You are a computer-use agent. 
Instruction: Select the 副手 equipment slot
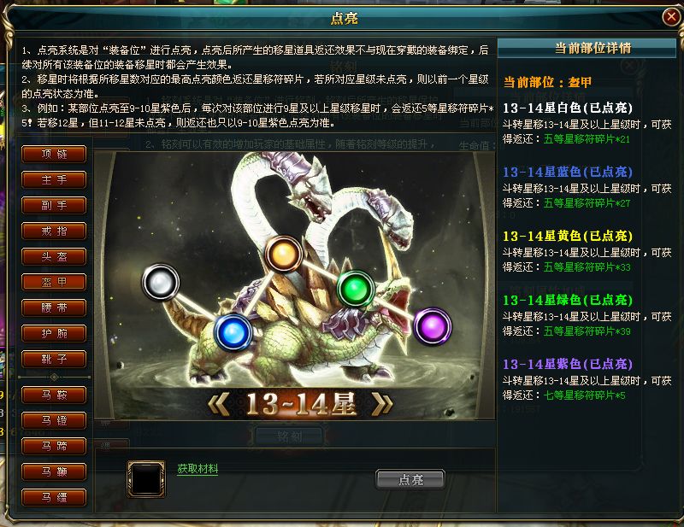[x=54, y=205]
